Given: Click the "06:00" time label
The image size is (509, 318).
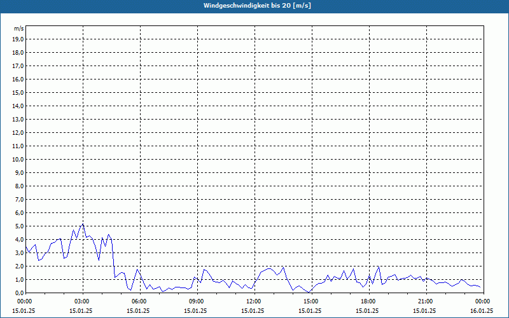Looking at the screenshot, I should pyautogui.click(x=140, y=301).
